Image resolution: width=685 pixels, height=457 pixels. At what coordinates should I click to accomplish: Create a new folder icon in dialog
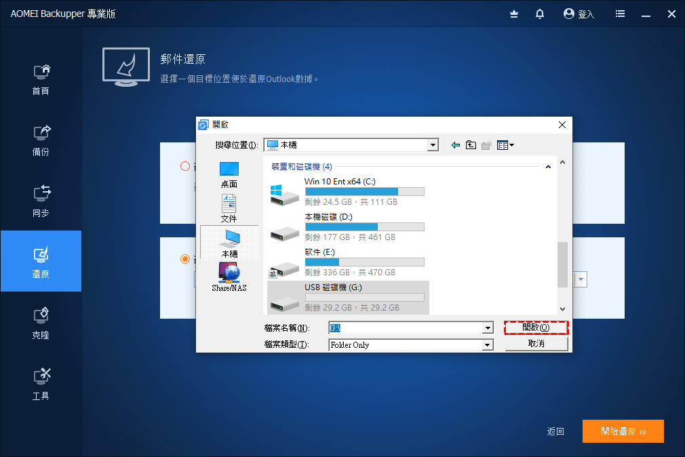pyautogui.click(x=487, y=145)
